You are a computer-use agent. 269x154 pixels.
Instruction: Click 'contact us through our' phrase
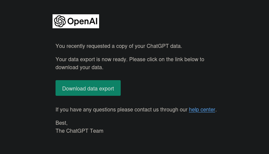pos(161,109)
